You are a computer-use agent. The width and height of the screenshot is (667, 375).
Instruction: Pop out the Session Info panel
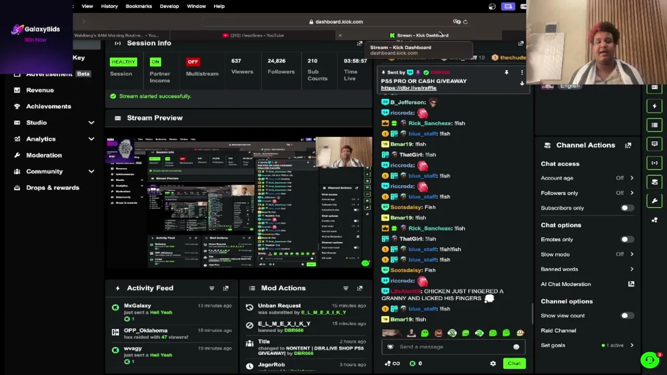pos(360,43)
